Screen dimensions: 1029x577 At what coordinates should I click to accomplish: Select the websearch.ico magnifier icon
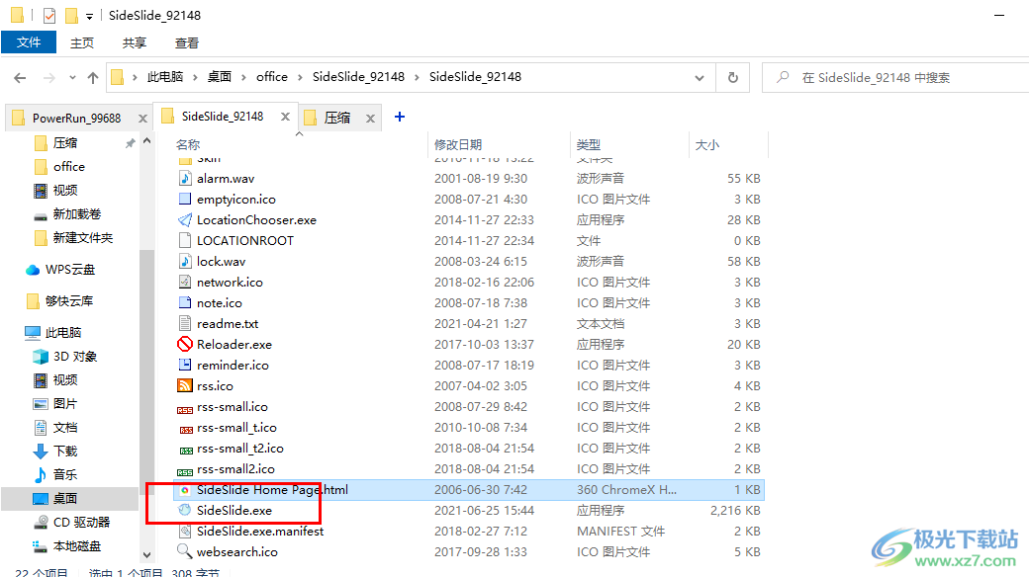[x=185, y=551]
